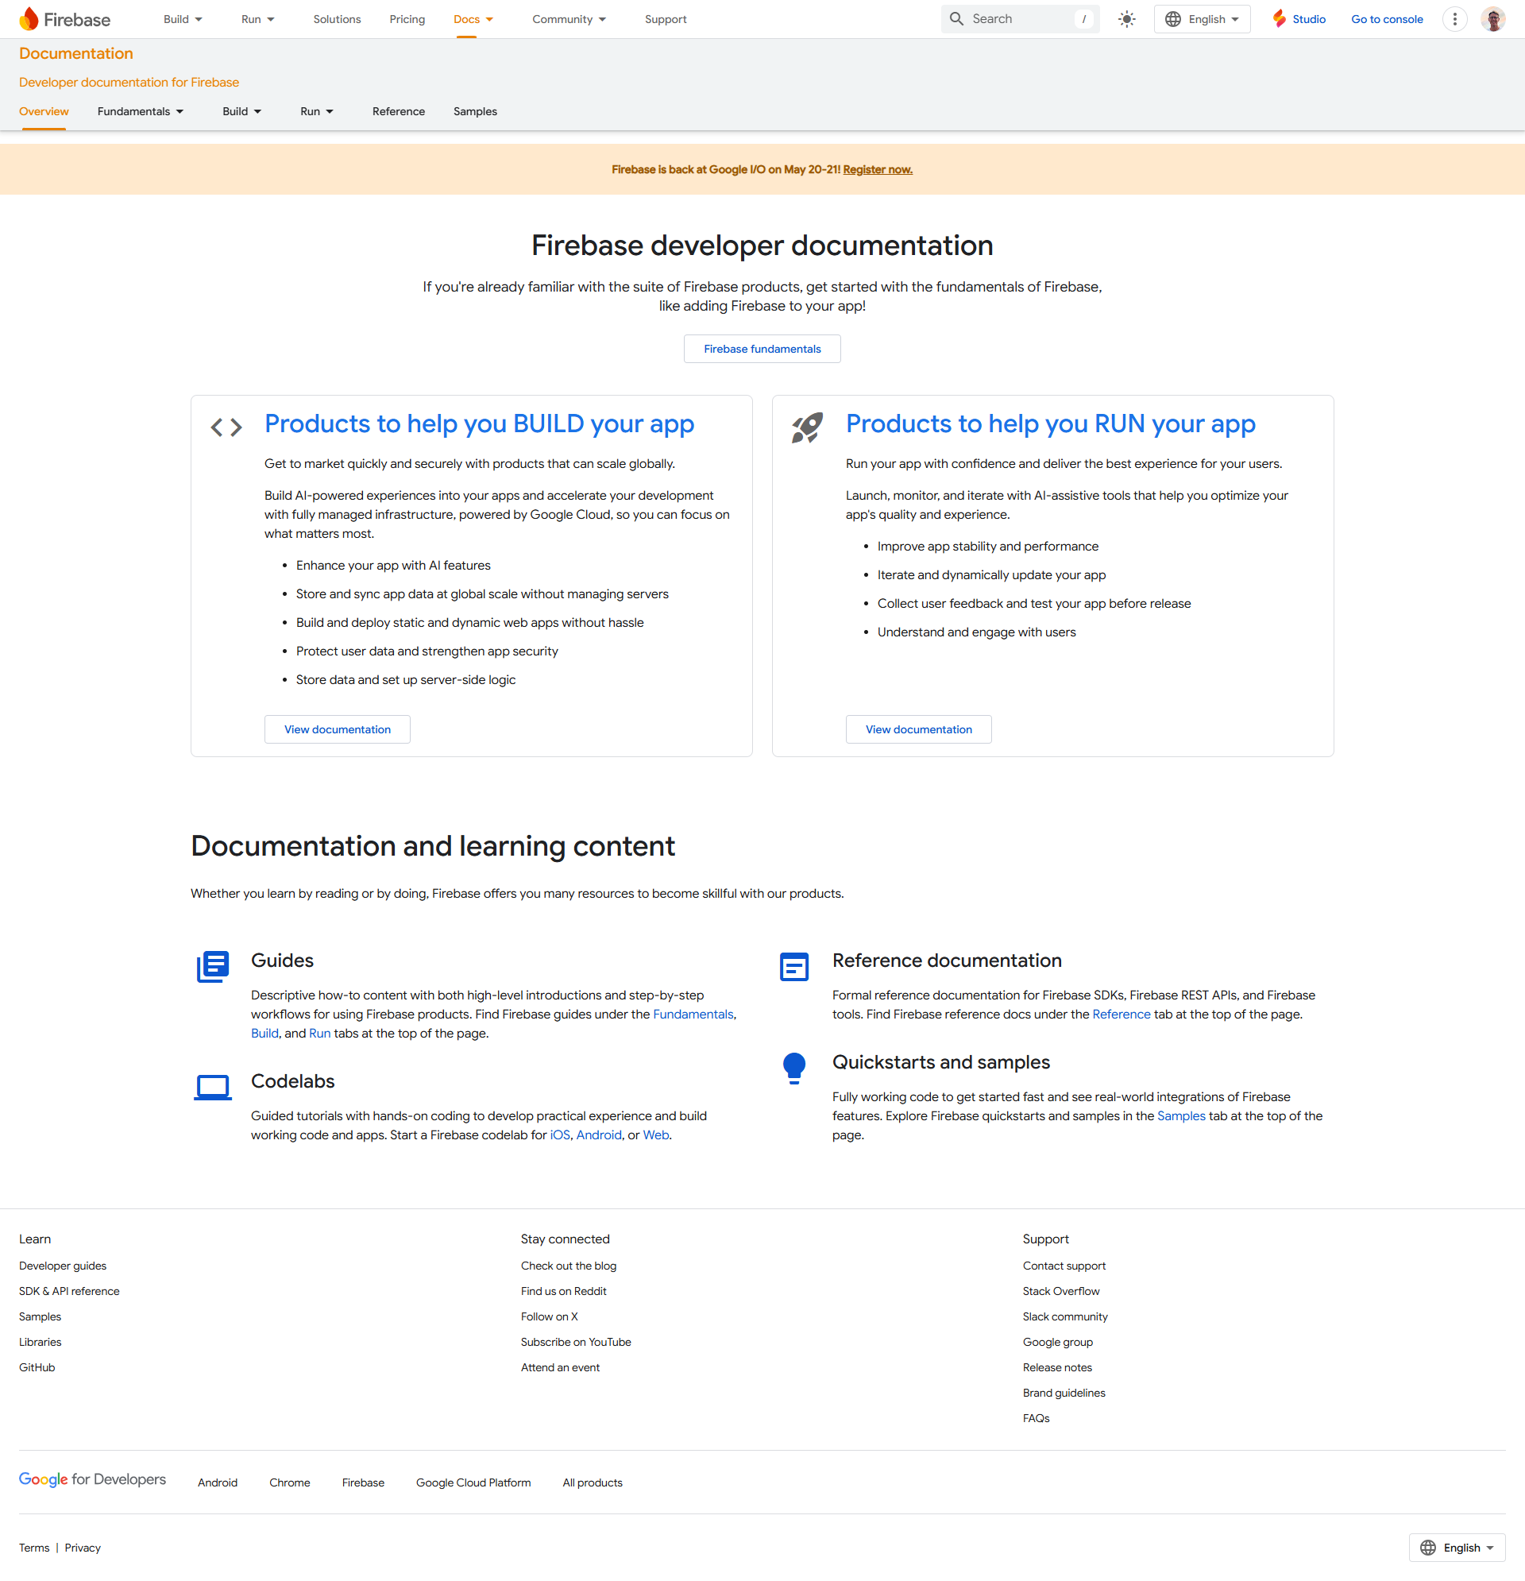Screen dimensions: 1525x1581
Task: Open the footer English language dropdown
Action: [1457, 1547]
